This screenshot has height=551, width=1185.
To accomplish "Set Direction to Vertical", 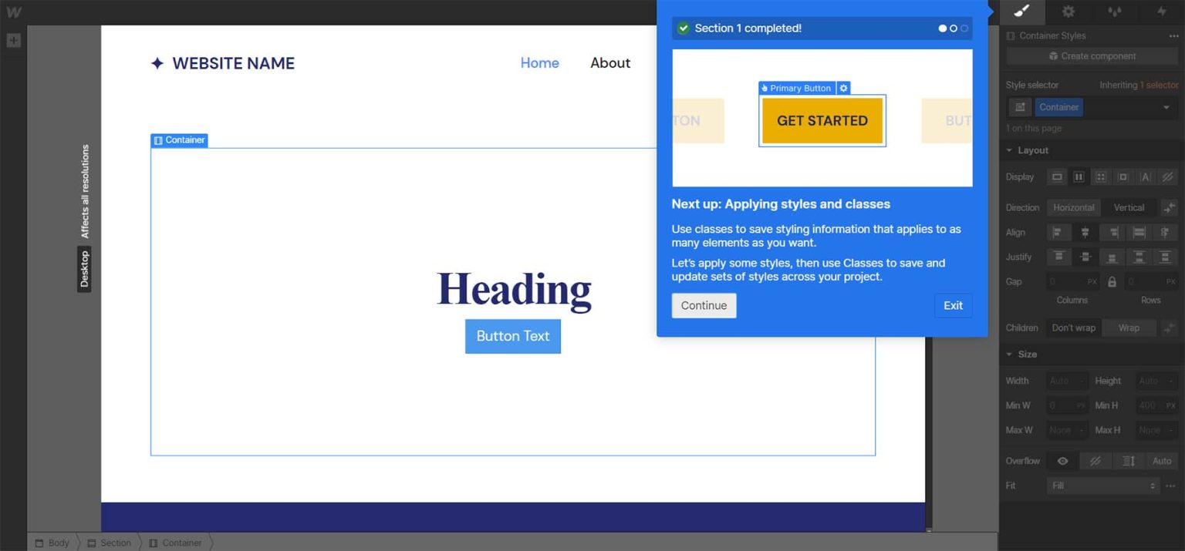I will pos(1129,207).
